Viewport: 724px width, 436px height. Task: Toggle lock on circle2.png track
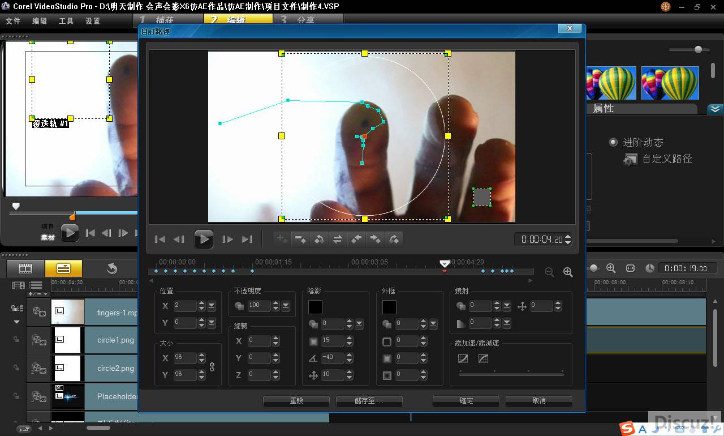coord(16,368)
